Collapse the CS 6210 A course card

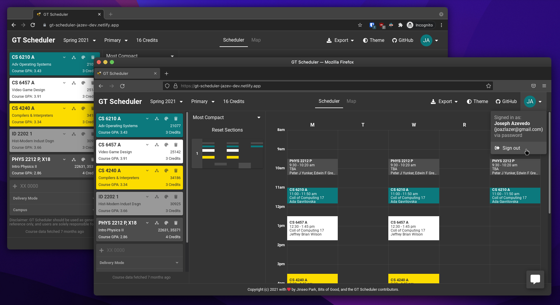[147, 118]
